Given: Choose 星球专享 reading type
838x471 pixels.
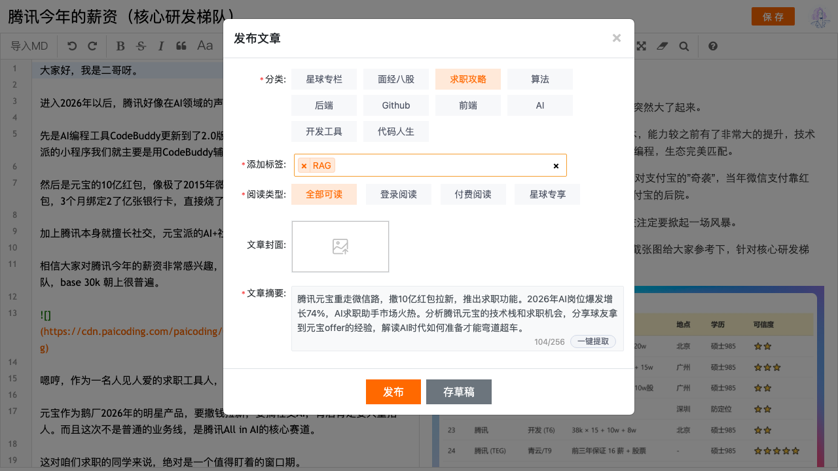Looking at the screenshot, I should (547, 194).
